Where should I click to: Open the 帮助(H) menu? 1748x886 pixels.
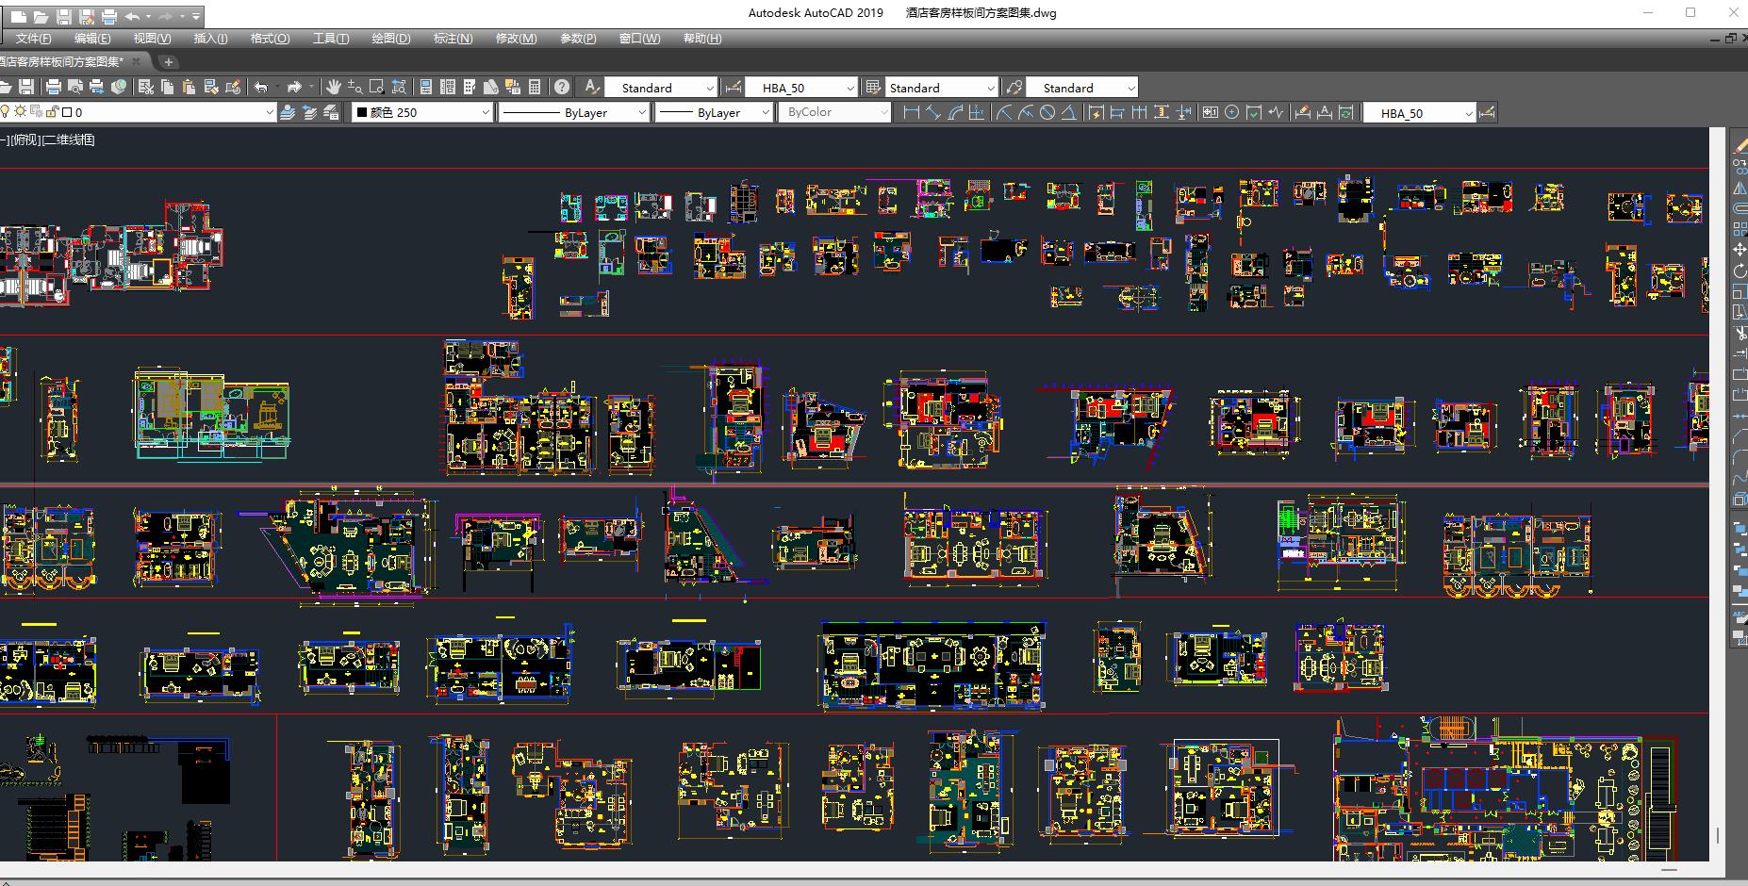pos(702,39)
